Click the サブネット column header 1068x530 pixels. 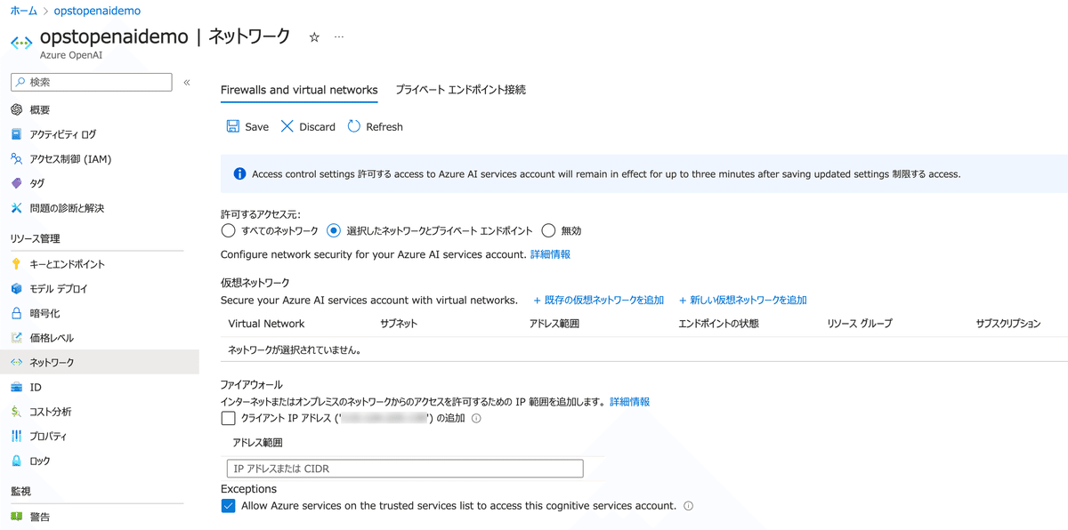(399, 324)
